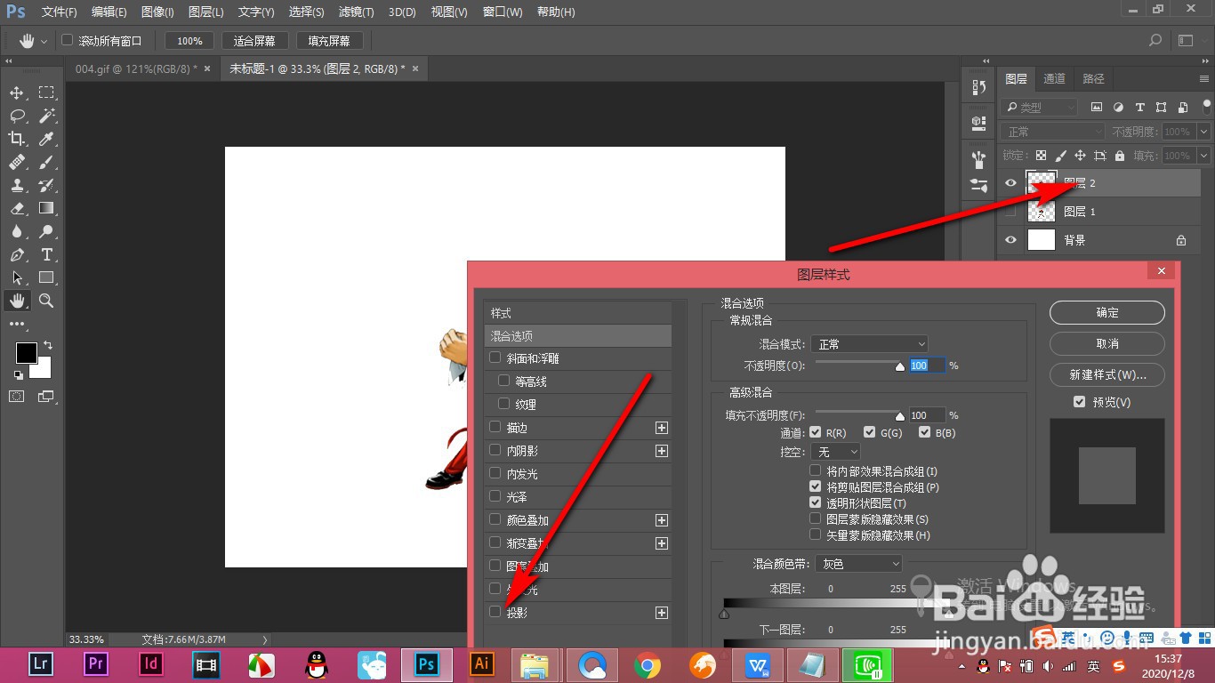This screenshot has width=1215, height=683.
Task: Select the Blur tool
Action: [17, 231]
